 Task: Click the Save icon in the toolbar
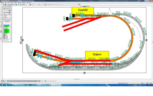pyautogui.click(x=6, y=5)
